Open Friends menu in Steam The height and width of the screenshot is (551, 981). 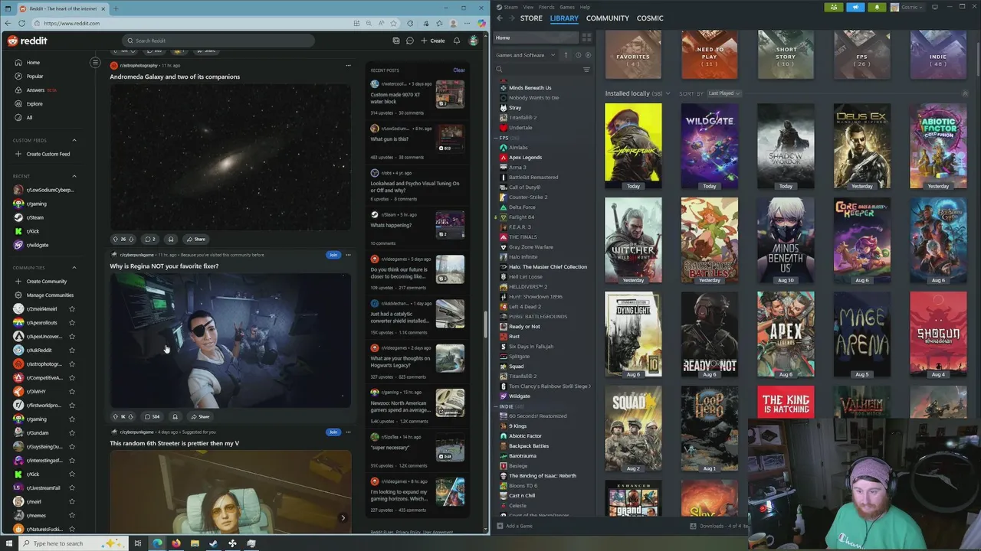546,7
